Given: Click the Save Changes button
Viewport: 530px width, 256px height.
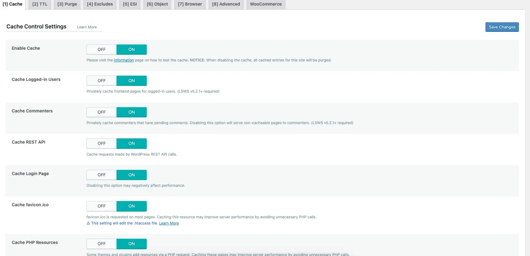Looking at the screenshot, I should [502, 27].
